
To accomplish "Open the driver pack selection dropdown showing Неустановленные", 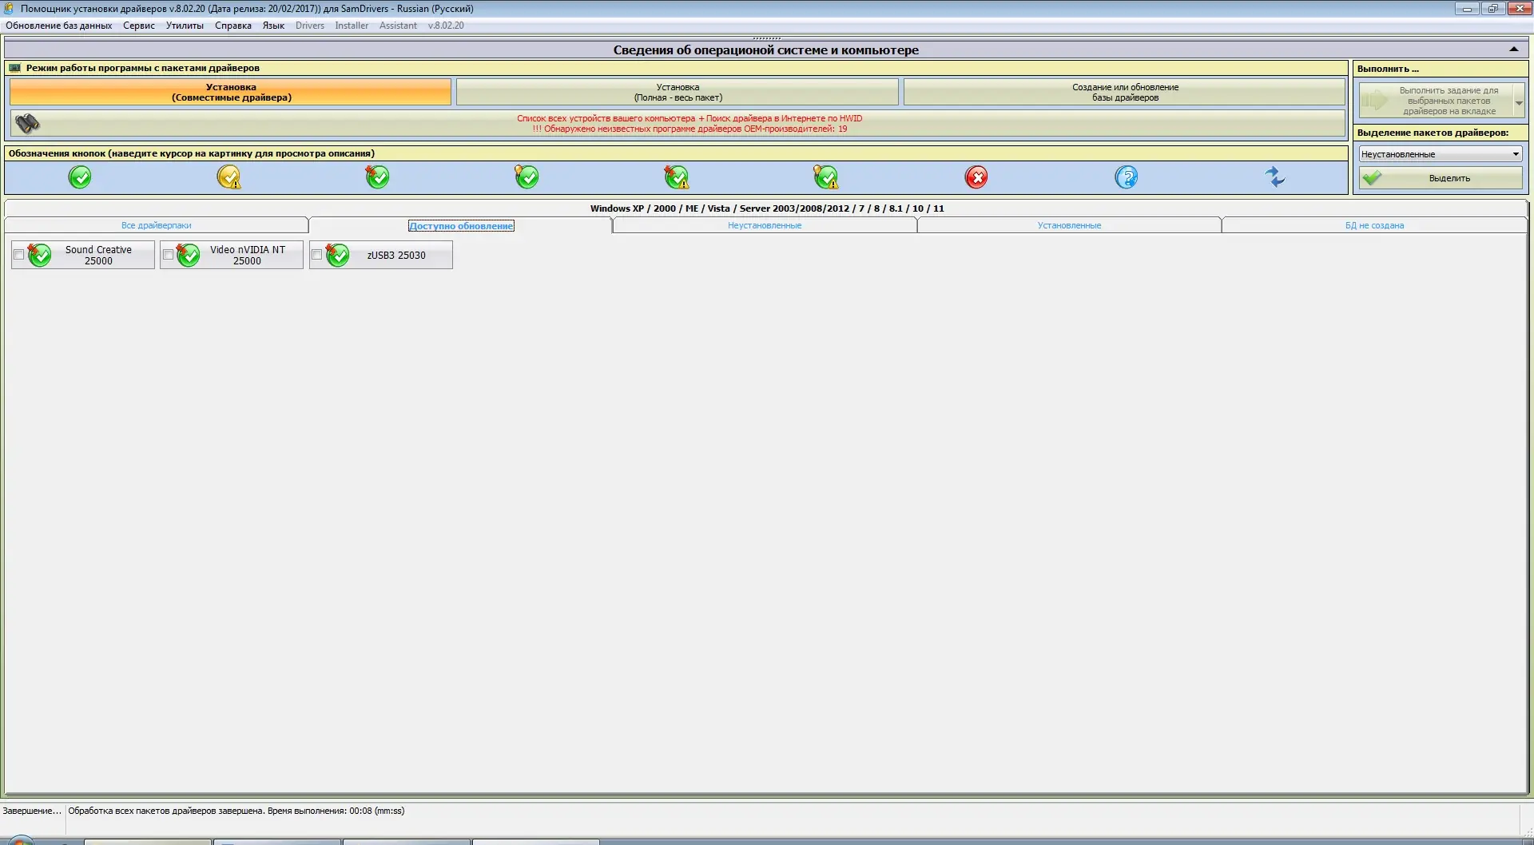I will 1440,154.
